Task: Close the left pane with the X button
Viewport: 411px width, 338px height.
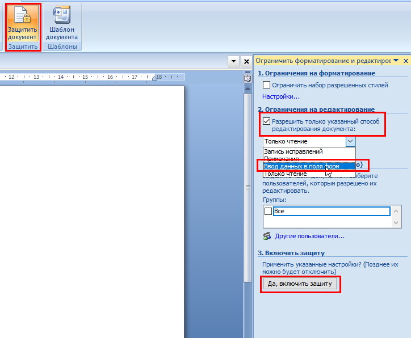Action: tap(246, 61)
